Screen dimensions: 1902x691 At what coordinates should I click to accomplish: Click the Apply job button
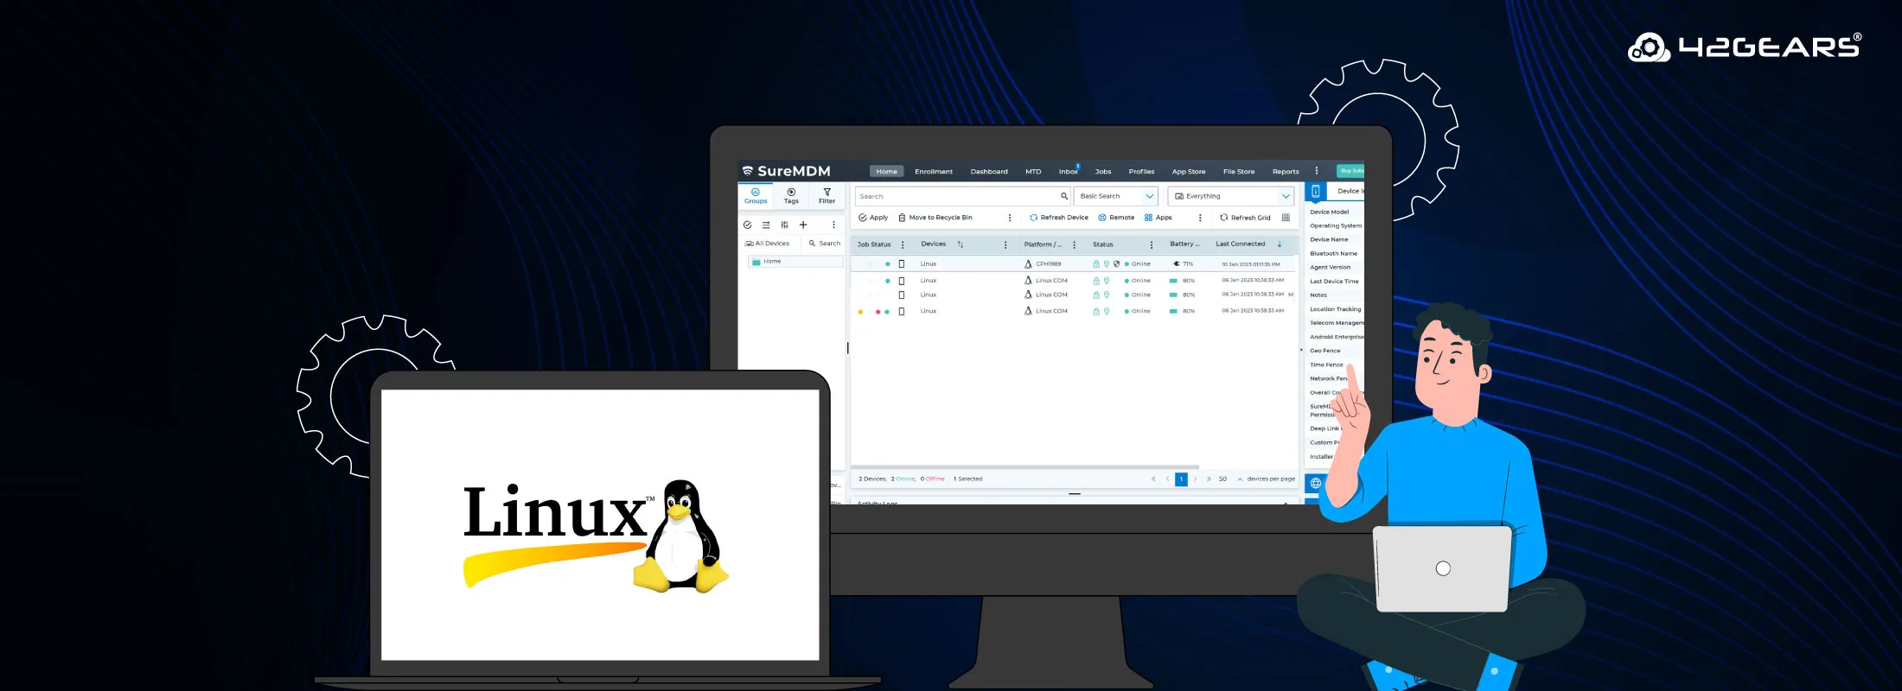(x=873, y=218)
